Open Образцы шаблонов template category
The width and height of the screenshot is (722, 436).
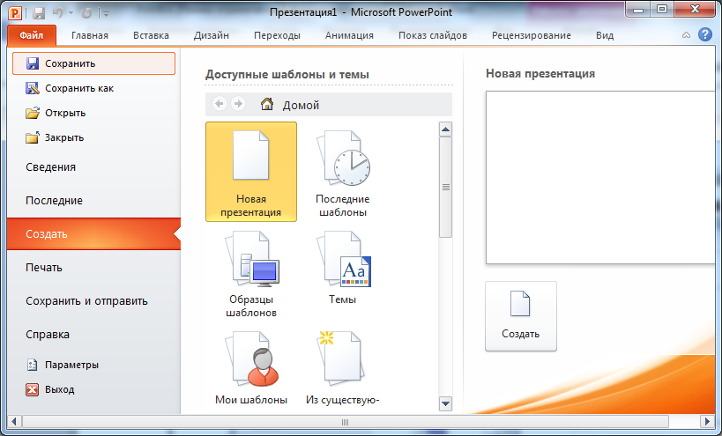point(251,274)
